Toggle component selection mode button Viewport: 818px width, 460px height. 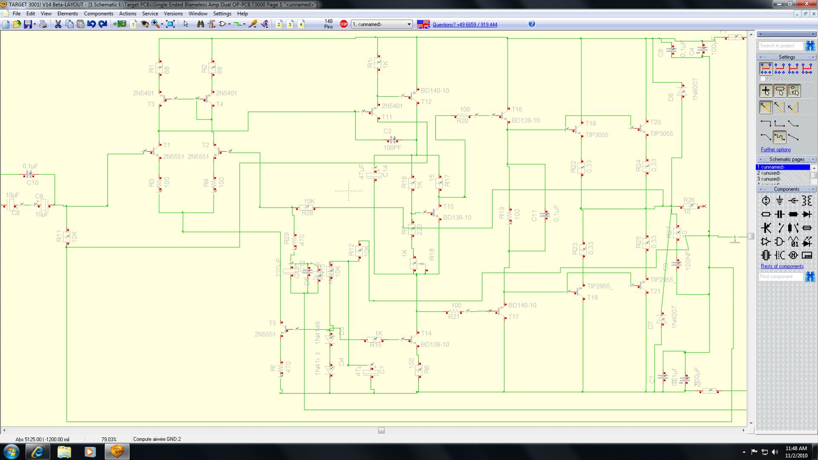(x=780, y=90)
